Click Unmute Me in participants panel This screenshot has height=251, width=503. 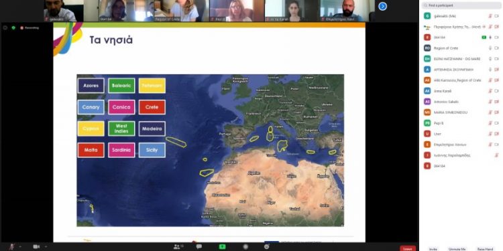(x=457, y=249)
